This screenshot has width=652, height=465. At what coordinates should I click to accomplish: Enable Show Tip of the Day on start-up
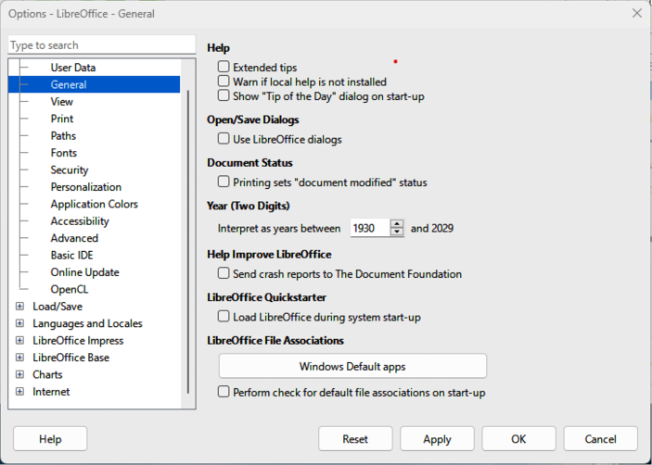224,95
